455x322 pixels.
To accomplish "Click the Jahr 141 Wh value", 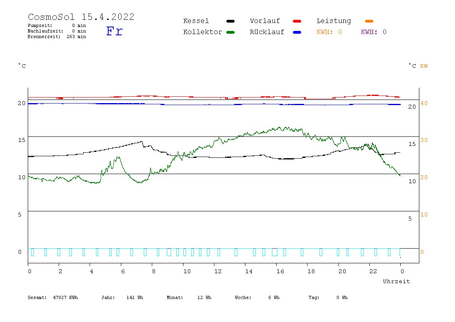I will coord(122,297).
